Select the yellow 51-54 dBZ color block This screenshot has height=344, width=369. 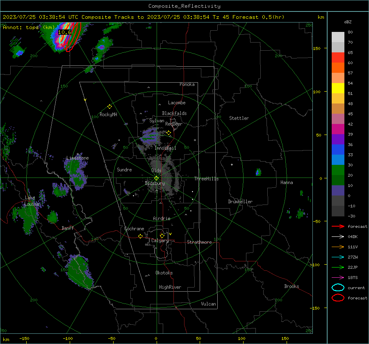pyautogui.click(x=338, y=88)
